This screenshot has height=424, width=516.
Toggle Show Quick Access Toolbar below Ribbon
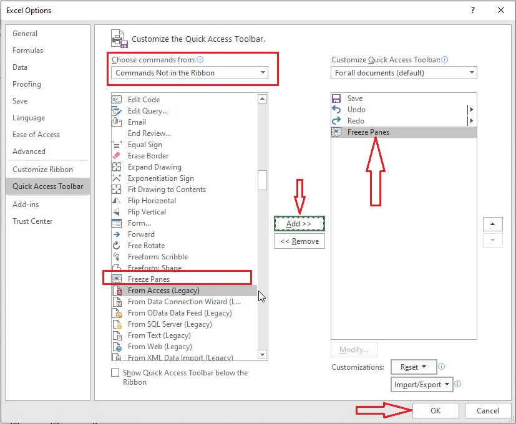pyautogui.click(x=115, y=373)
